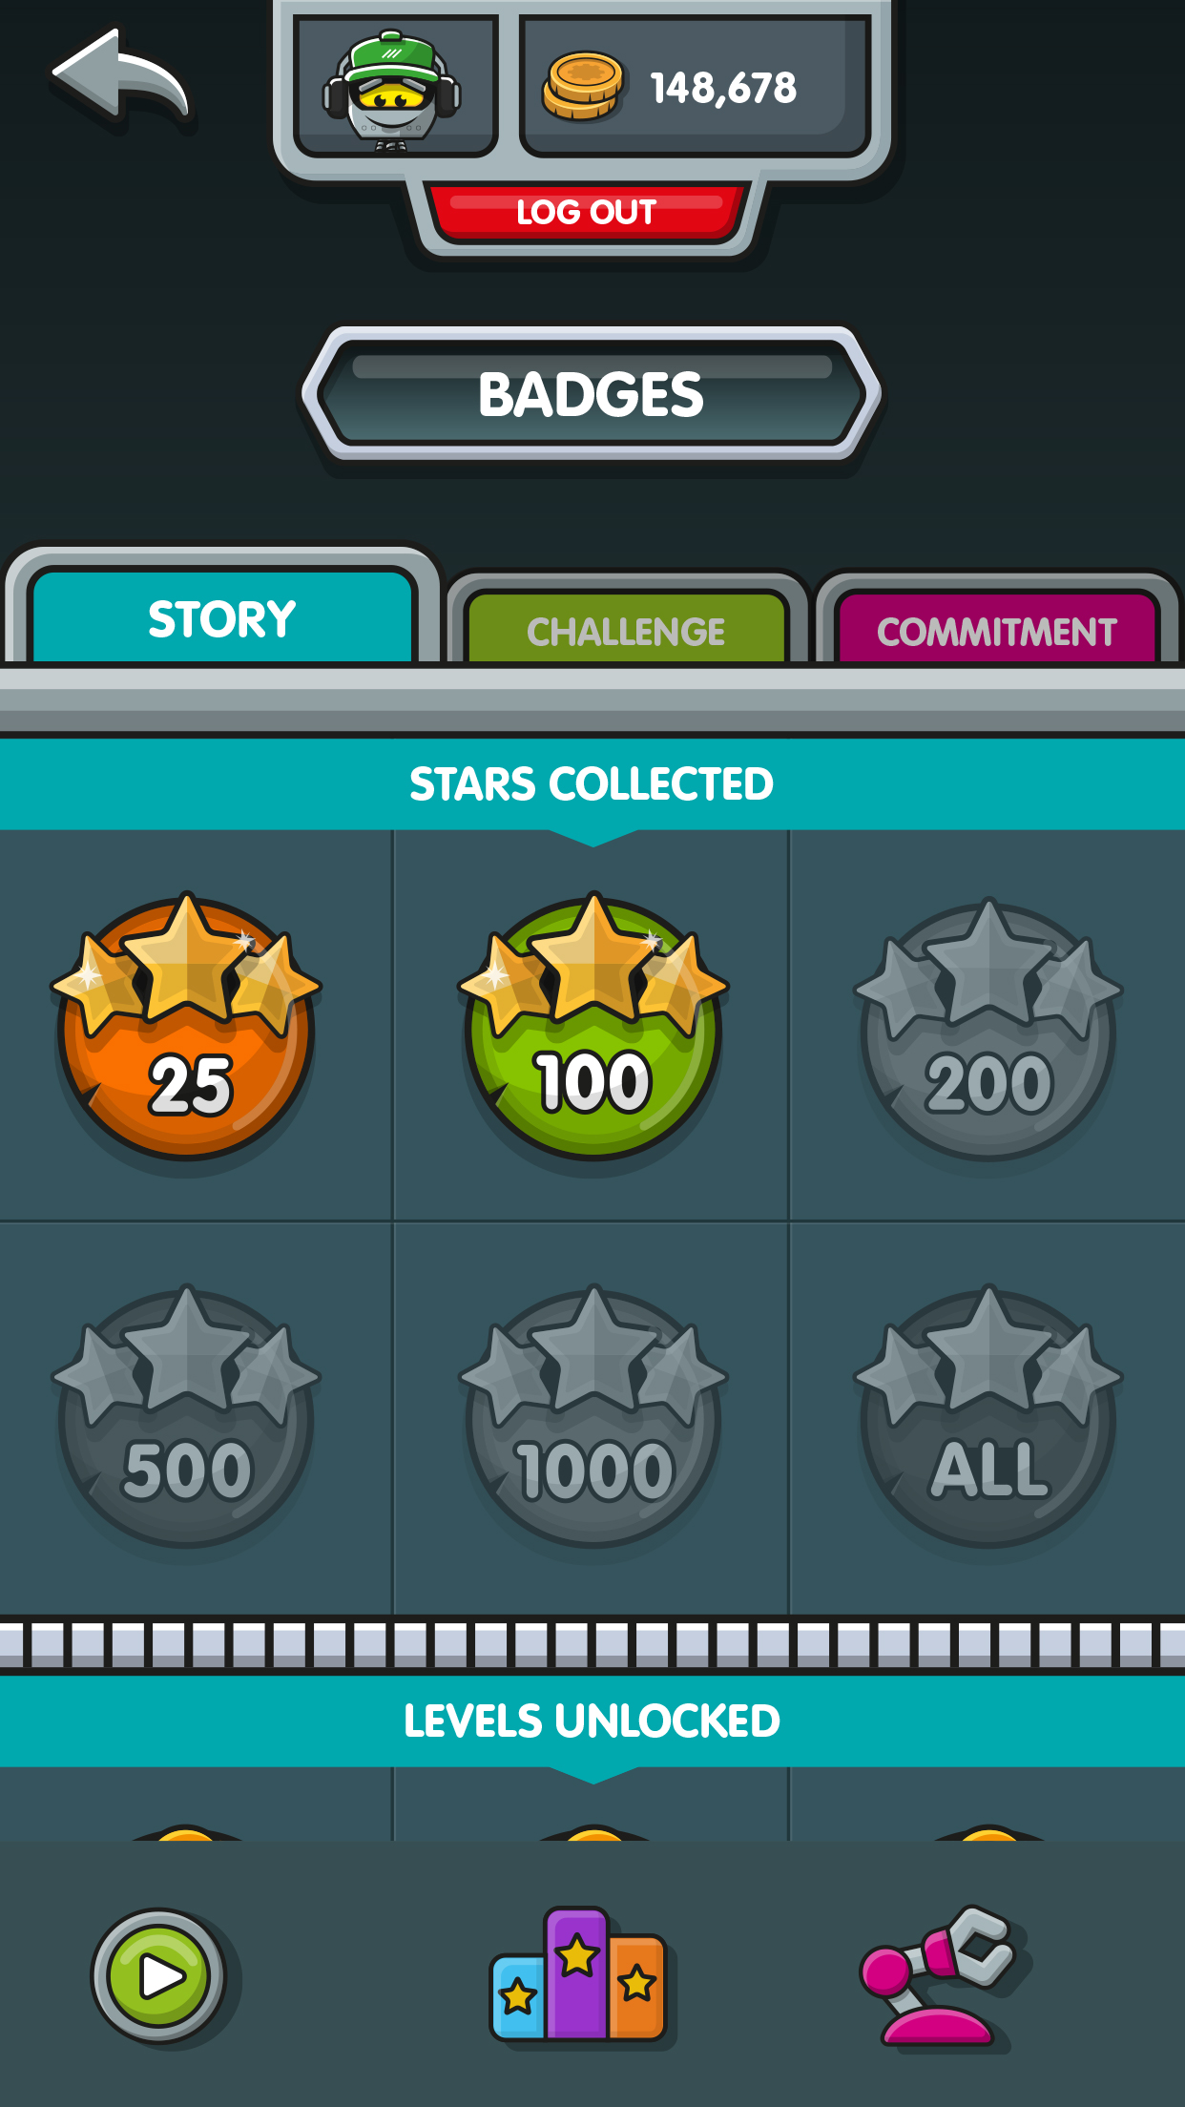Viewport: 1185px width, 2107px height.
Task: Tap the locked ALL stars badge
Action: 988,1416
